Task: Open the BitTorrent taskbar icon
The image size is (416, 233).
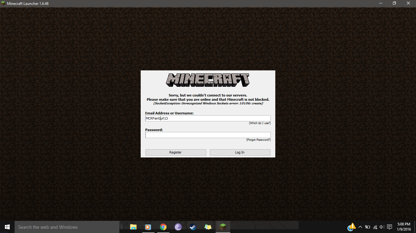Action: (178, 227)
